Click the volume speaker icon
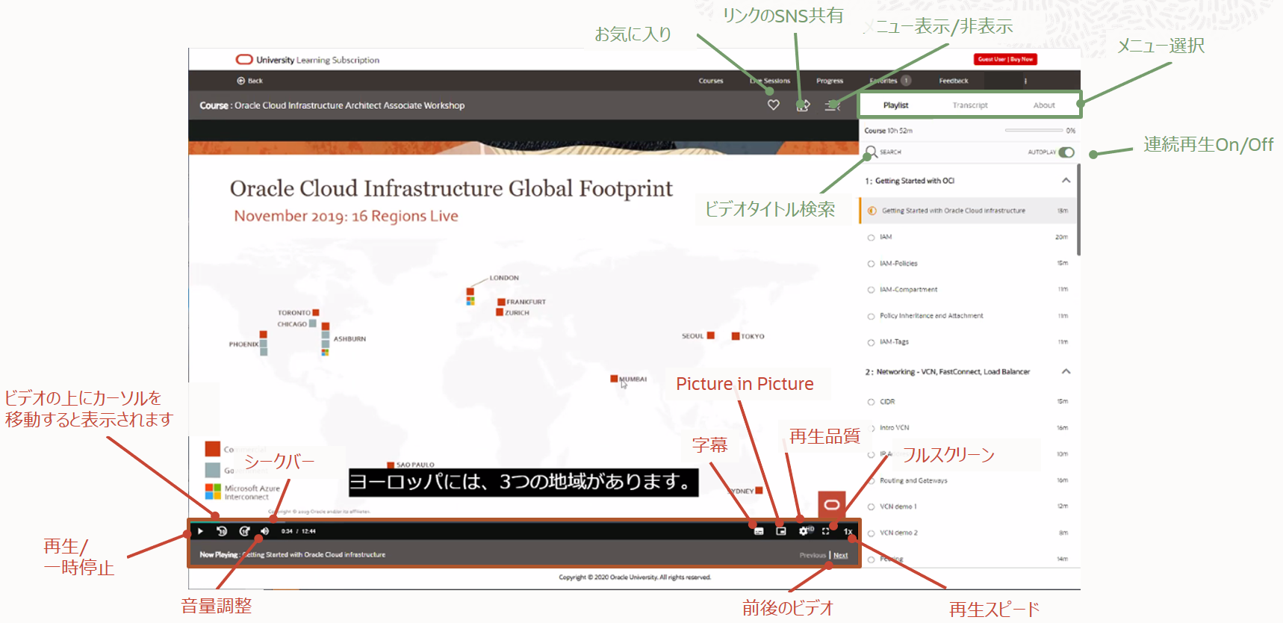 coord(264,531)
